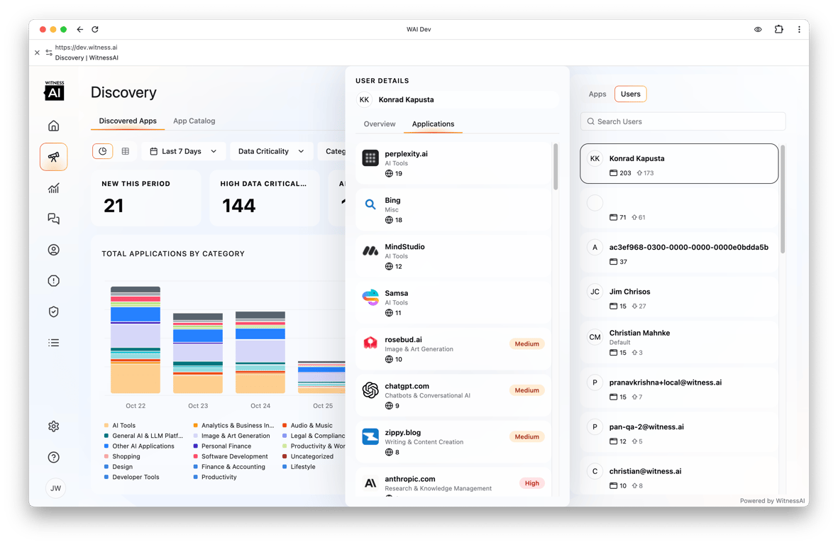Open the user profile circle sidebar icon
This screenshot has height=545, width=838.
53,250
